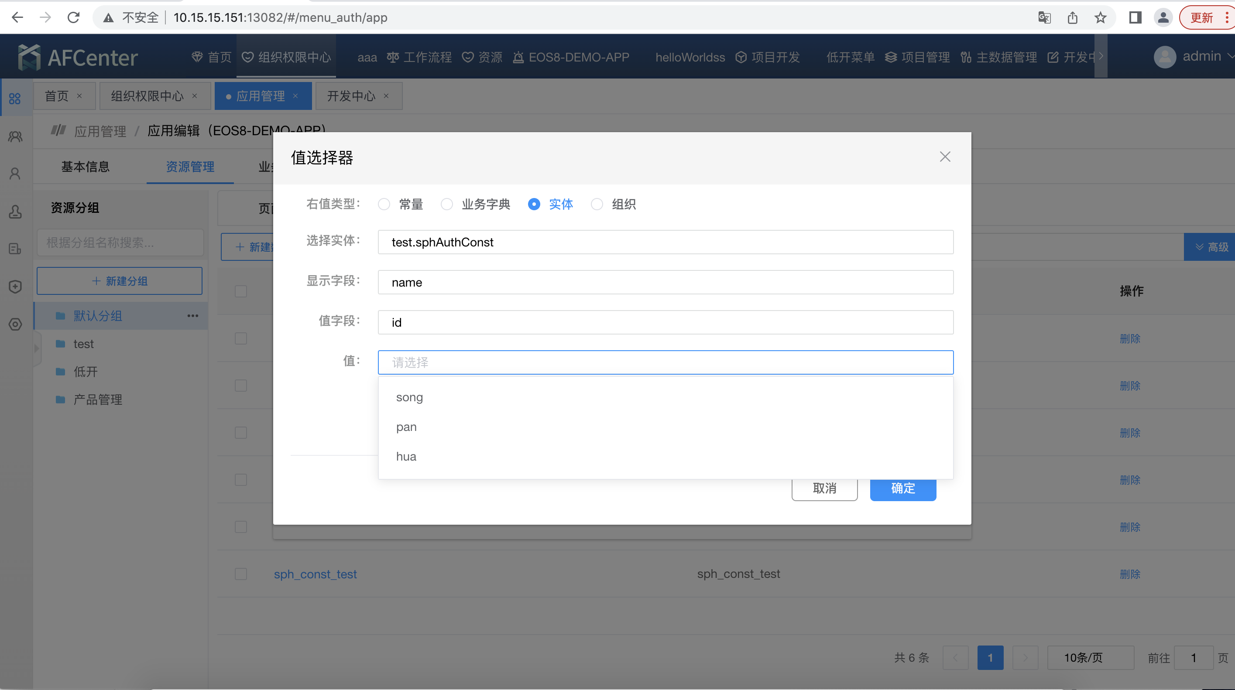Click the 根据分组名称搜索 search field
The width and height of the screenshot is (1235, 690).
(120, 243)
